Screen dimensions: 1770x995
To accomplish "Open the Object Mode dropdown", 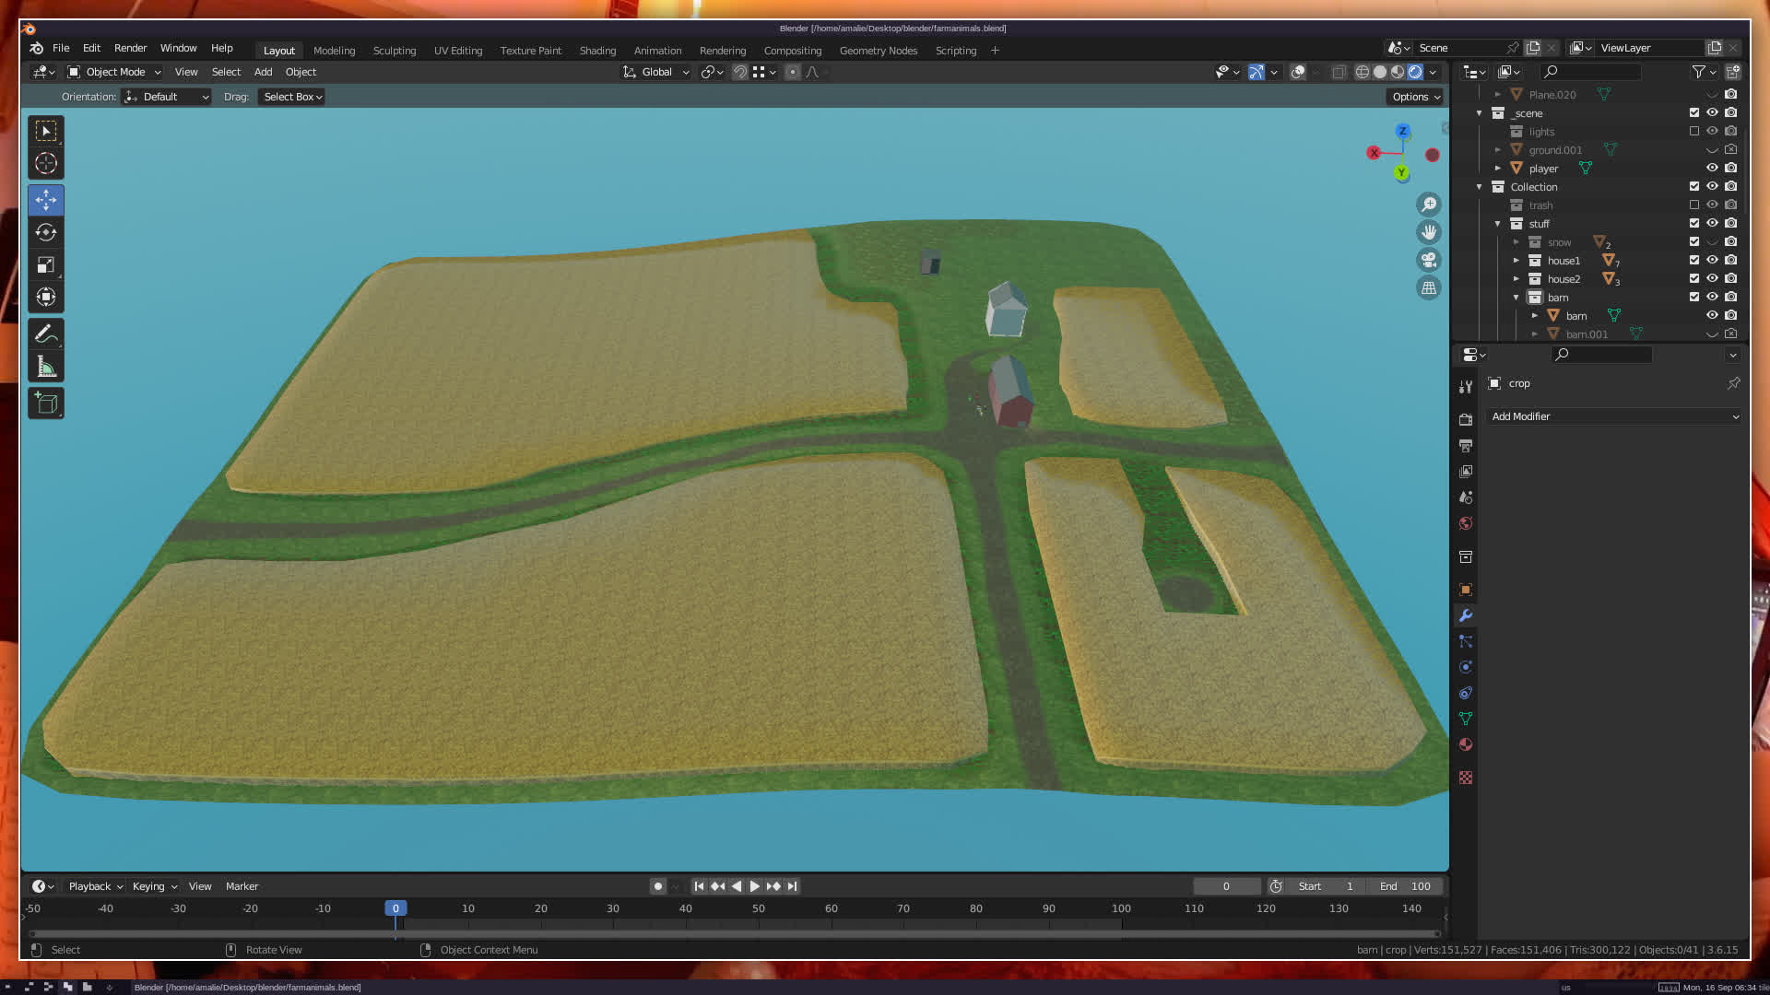I will pyautogui.click(x=115, y=72).
